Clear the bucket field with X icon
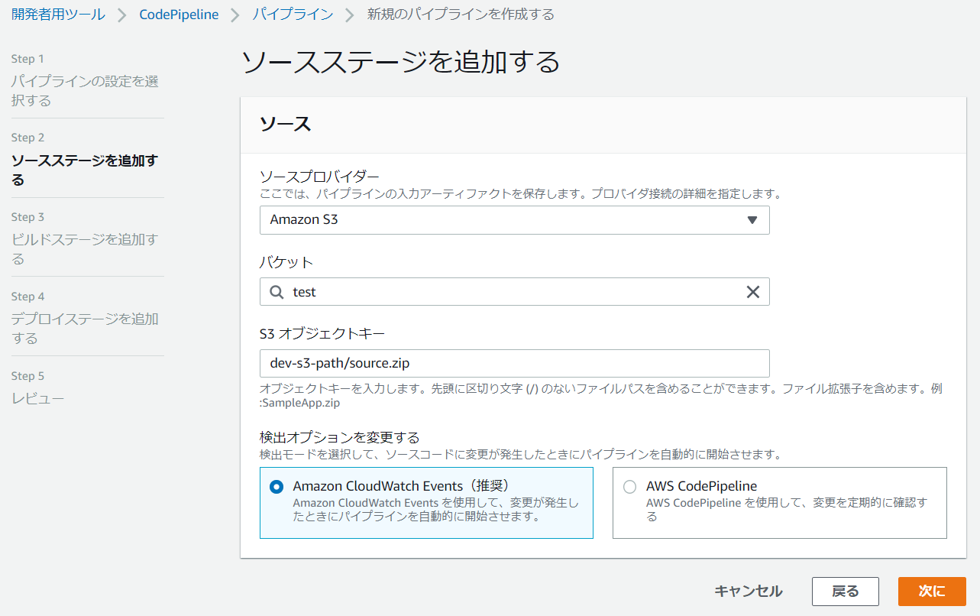Image resolution: width=980 pixels, height=616 pixels. [752, 292]
